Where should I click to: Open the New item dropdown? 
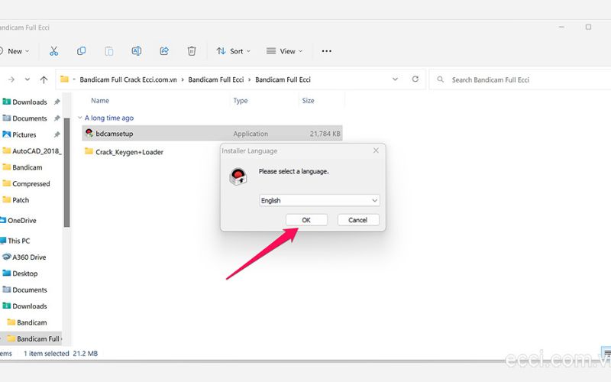15,51
